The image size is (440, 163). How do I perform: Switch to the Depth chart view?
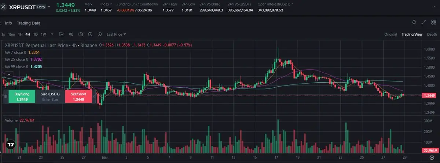(x=432, y=35)
